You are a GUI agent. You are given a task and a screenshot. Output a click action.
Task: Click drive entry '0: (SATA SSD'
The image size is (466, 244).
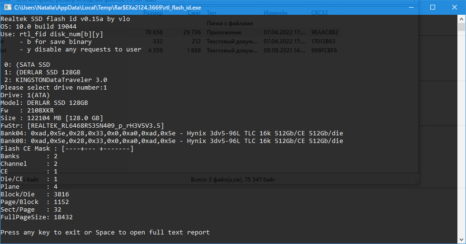[27, 64]
